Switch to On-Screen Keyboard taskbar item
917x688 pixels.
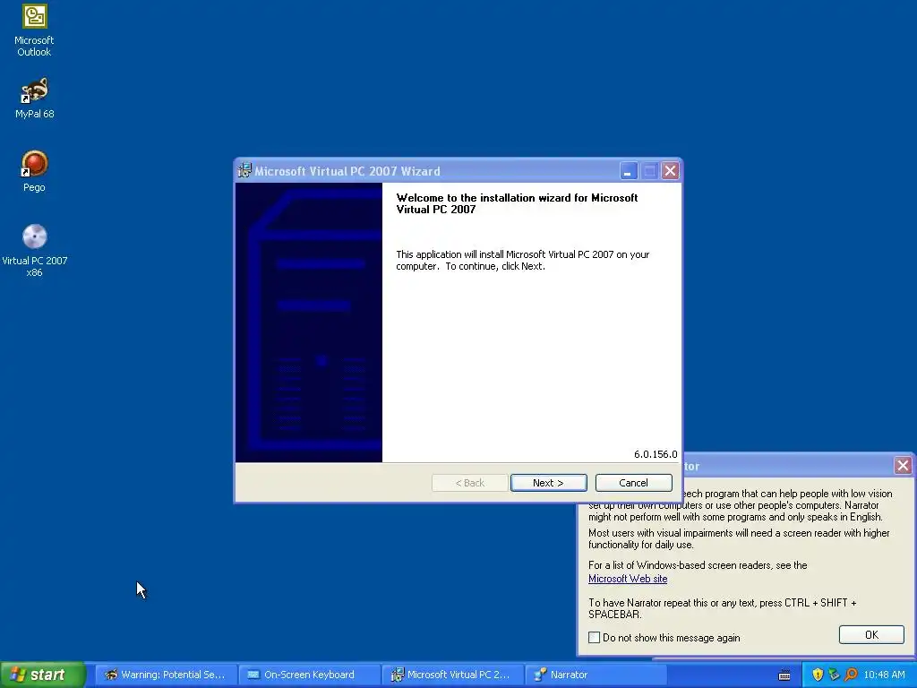click(309, 675)
